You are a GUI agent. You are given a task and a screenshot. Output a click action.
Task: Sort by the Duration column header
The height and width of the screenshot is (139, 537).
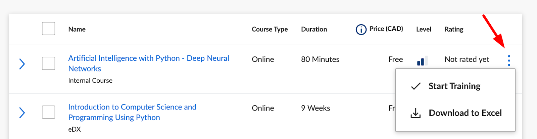pos(314,29)
